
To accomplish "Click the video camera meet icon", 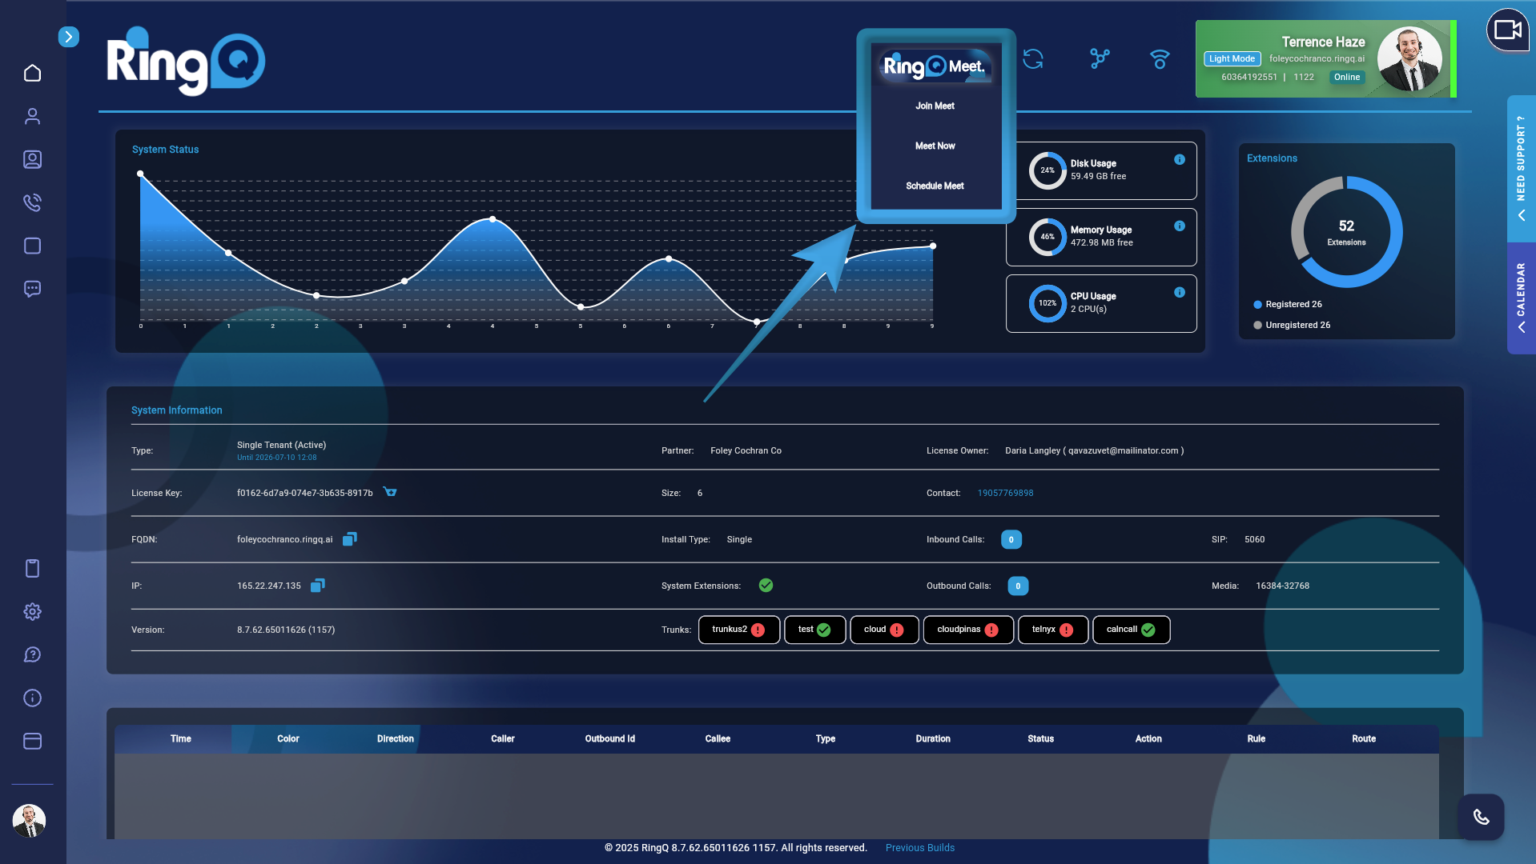I will click(x=1507, y=30).
